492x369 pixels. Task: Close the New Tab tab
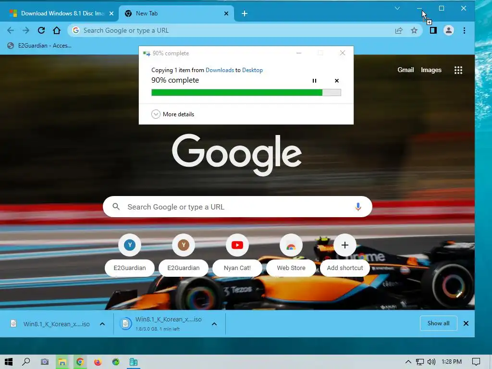[226, 13]
